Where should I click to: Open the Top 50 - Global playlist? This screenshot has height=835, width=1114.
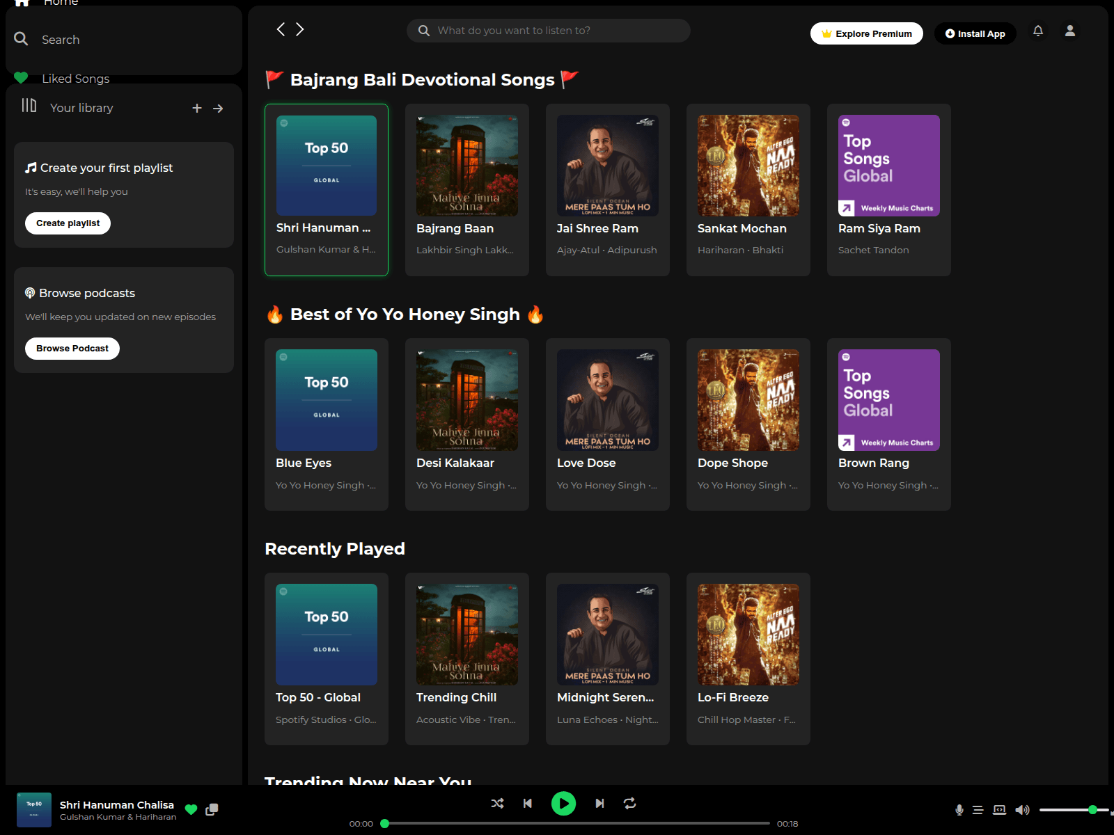point(327,659)
